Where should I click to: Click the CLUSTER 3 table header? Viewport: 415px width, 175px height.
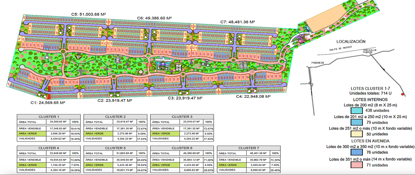click(182, 117)
